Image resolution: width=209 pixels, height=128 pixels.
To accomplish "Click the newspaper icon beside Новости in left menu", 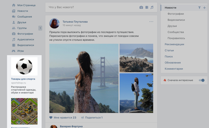I will click(14, 11).
